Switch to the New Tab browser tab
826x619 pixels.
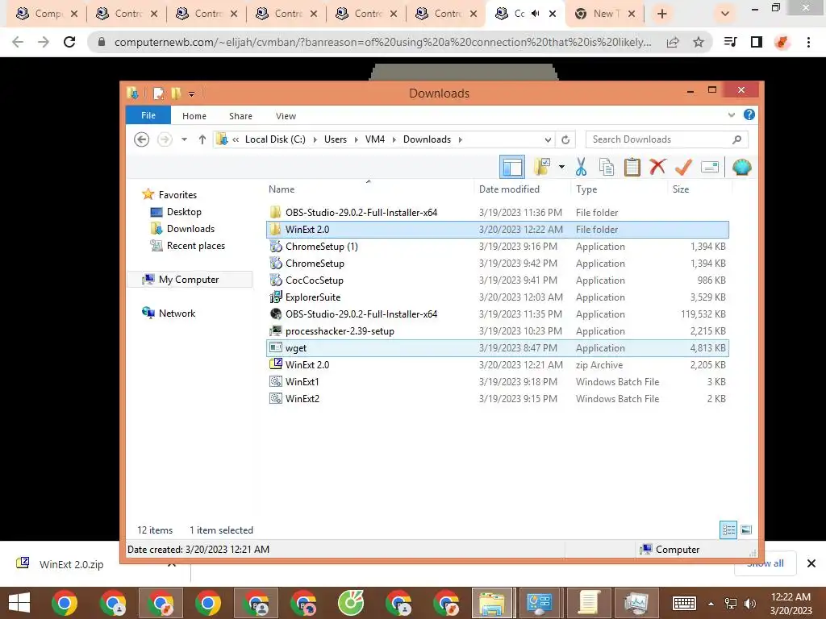[x=604, y=14]
